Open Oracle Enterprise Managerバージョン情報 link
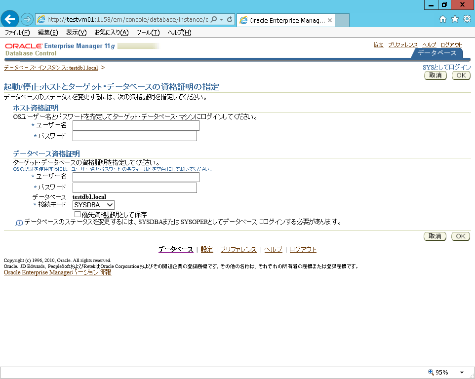 58,272
